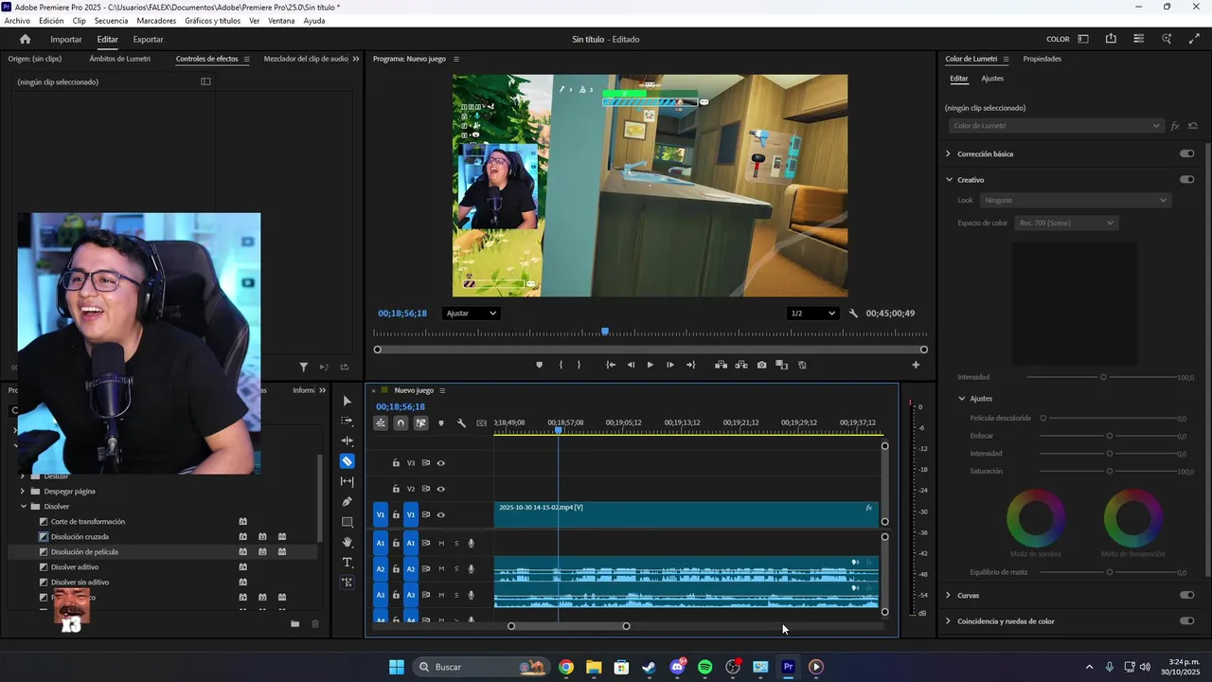The width and height of the screenshot is (1212, 682).
Task: Select the Hand tool
Action: (x=348, y=542)
